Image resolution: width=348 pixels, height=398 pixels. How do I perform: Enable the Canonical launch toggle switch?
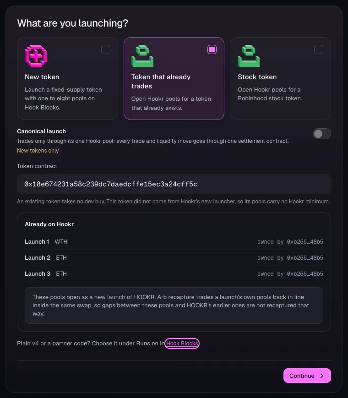[321, 134]
